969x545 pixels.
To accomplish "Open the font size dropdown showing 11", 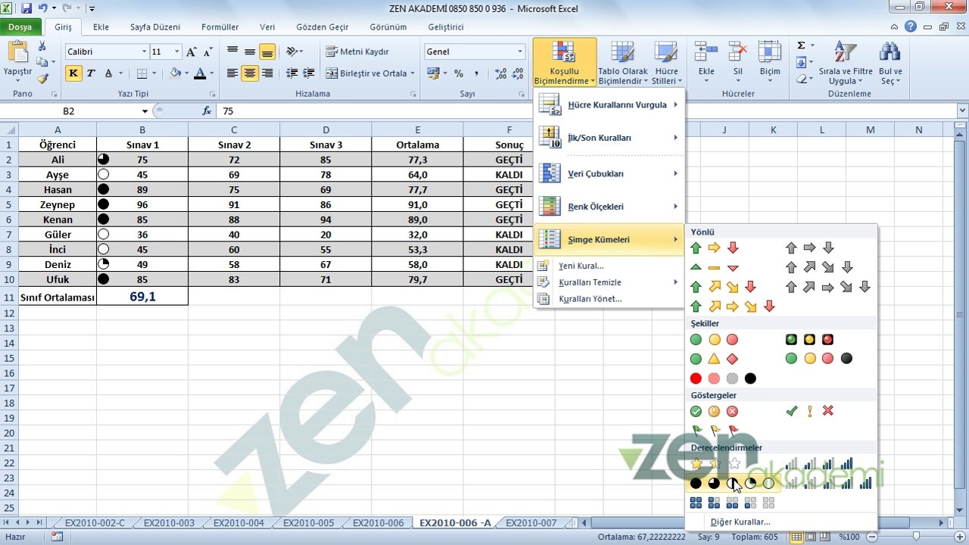I will [x=177, y=51].
